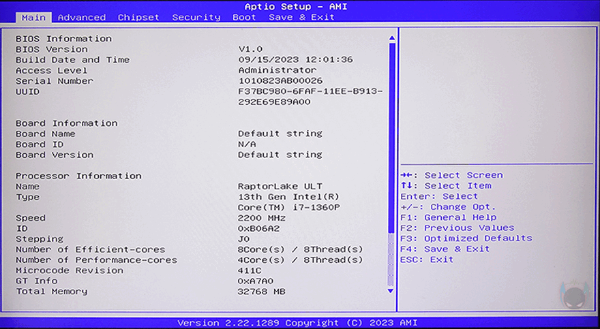600x329 pixels.
Task: Click the scroll down arrow
Action: pos(391,291)
